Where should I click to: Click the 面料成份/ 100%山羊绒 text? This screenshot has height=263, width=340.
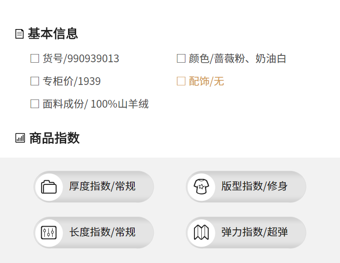[96, 104]
